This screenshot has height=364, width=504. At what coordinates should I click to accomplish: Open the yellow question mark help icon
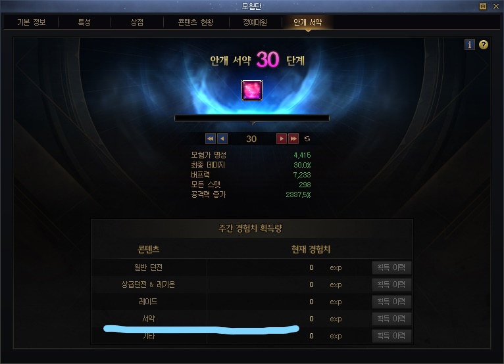click(484, 45)
